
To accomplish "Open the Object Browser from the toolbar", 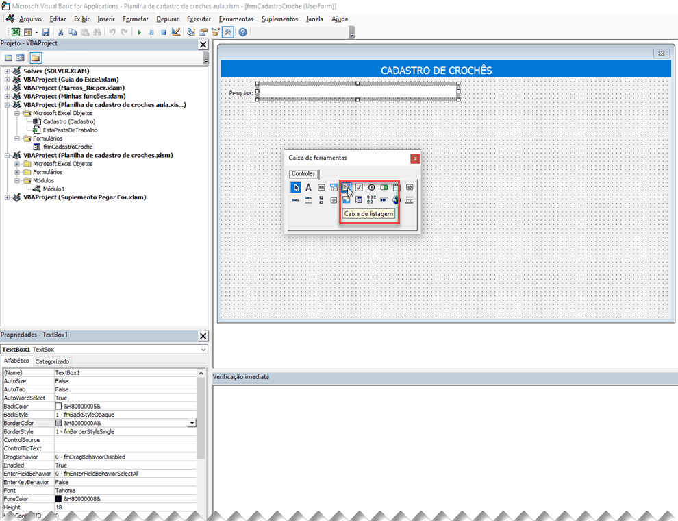I will point(214,32).
